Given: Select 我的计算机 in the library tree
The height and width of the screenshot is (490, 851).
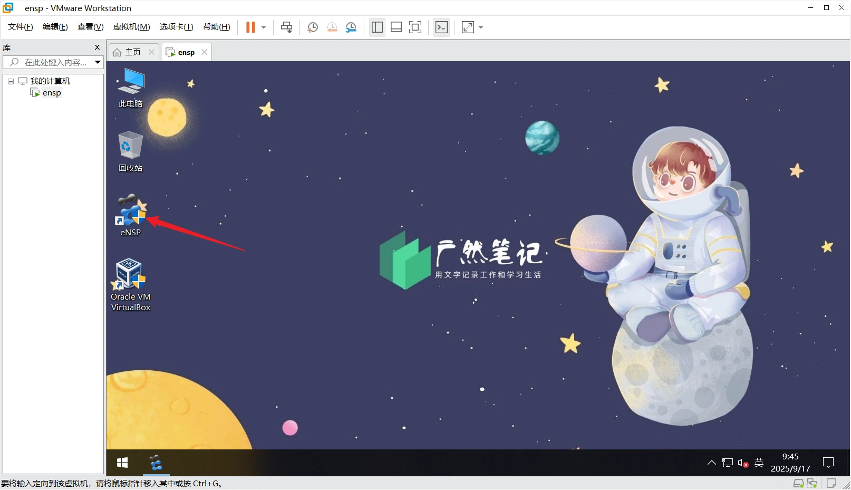Looking at the screenshot, I should (50, 81).
